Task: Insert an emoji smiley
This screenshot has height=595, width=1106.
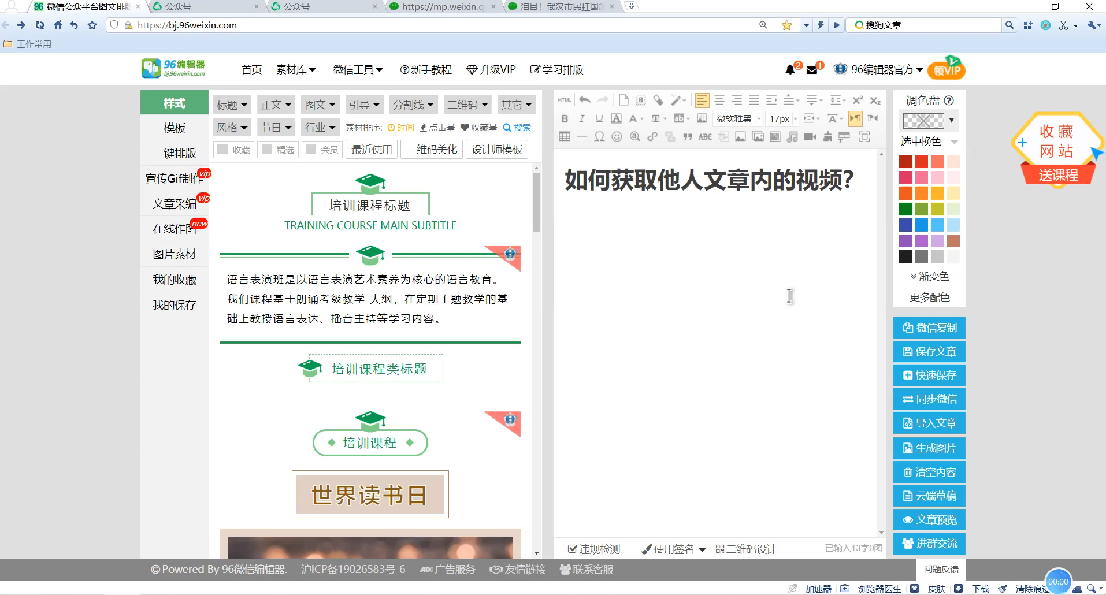Action: click(x=617, y=137)
